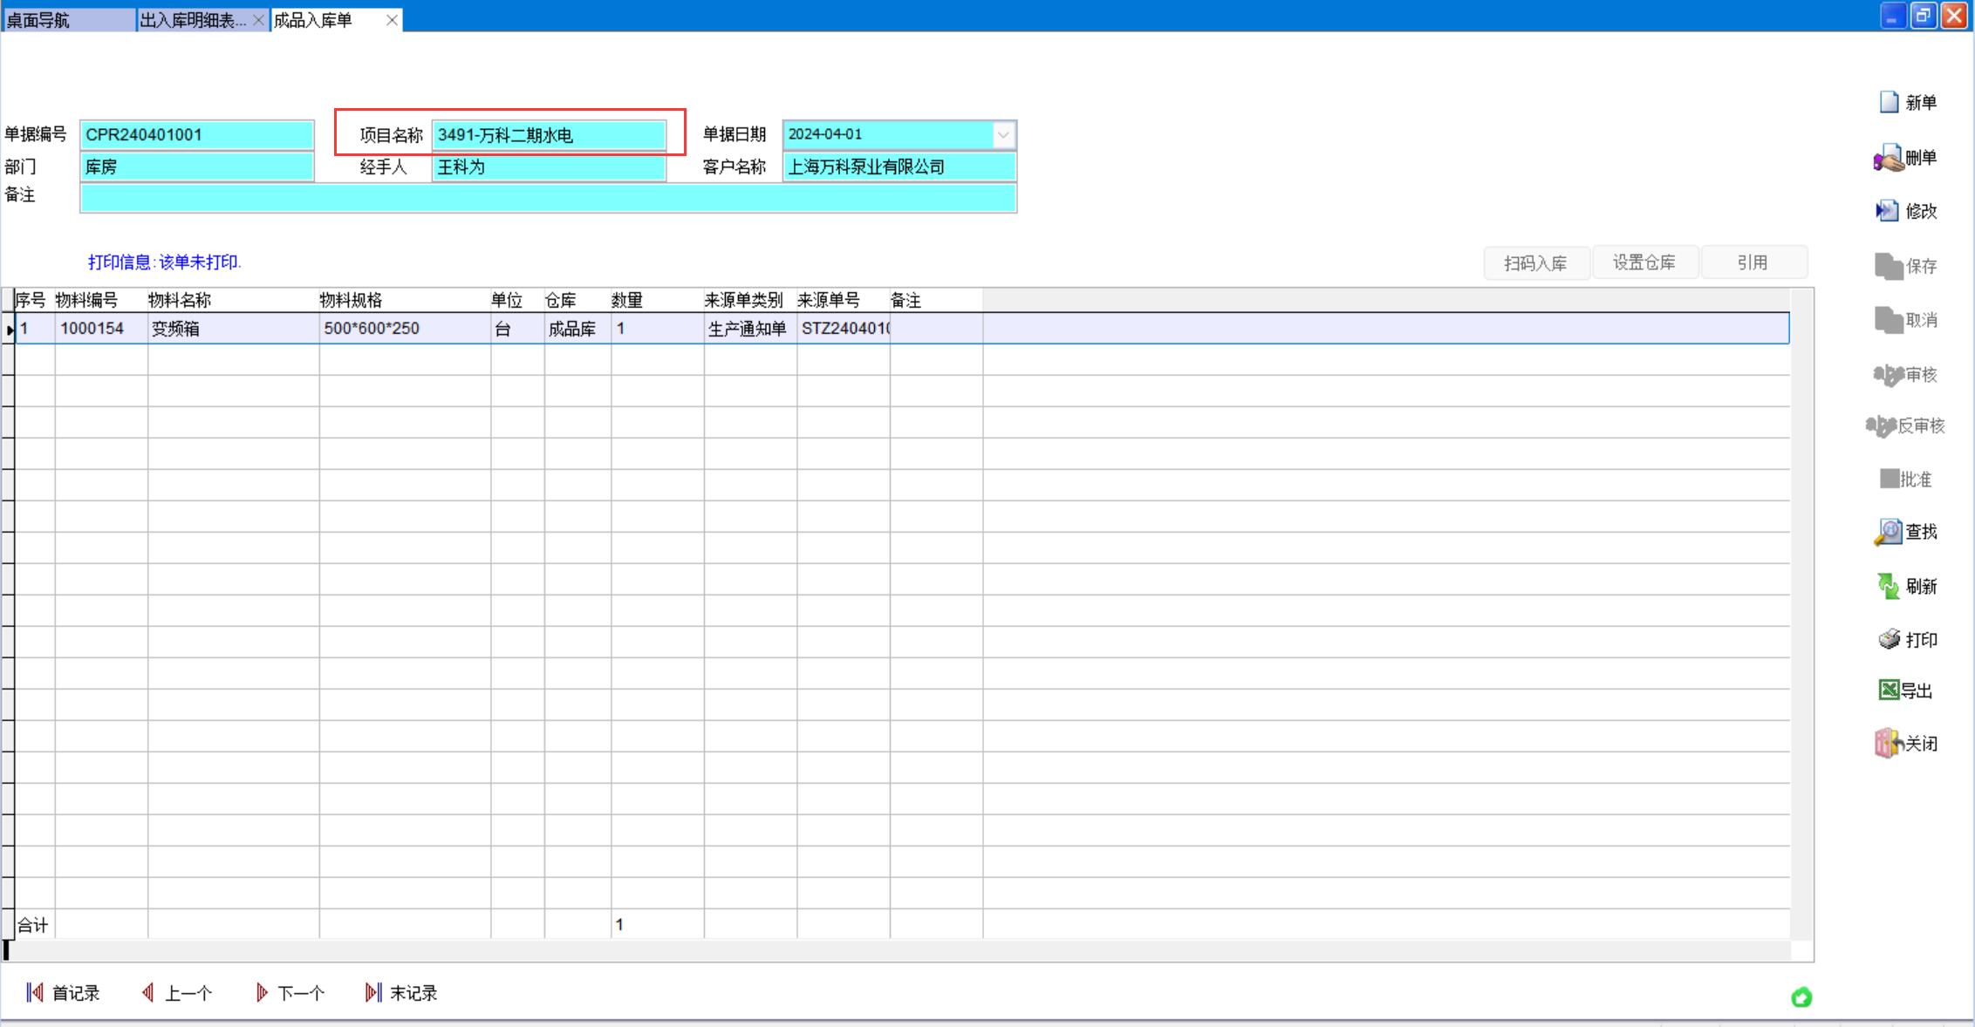Viewport: 1975px width, 1027px height.
Task: Click the 删单 delete document icon
Action: click(1888, 158)
